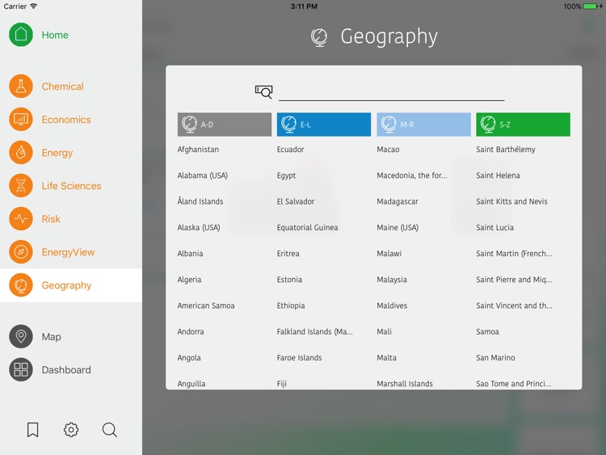
Task: Select Saint Barthélemy
Action: tap(506, 150)
